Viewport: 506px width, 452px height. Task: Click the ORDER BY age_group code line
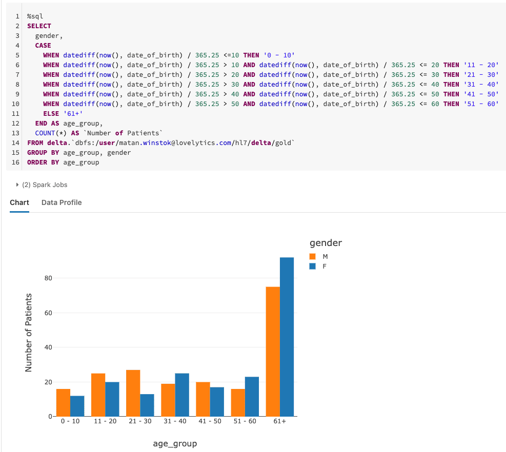point(63,162)
